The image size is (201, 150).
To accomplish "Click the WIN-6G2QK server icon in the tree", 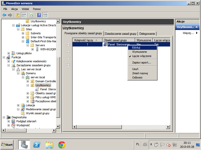I will pos(37,49).
